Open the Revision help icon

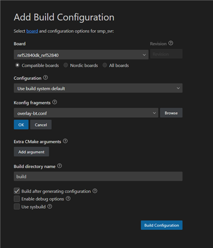coord(171,43)
